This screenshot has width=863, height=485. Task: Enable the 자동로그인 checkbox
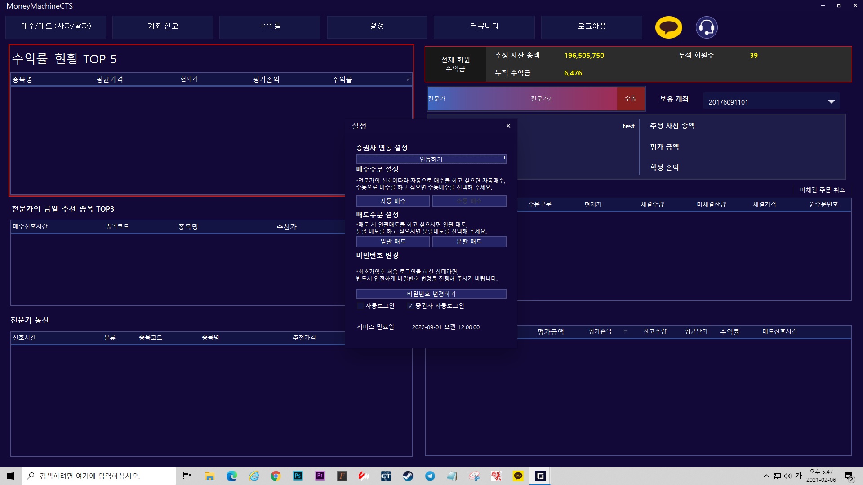360,306
